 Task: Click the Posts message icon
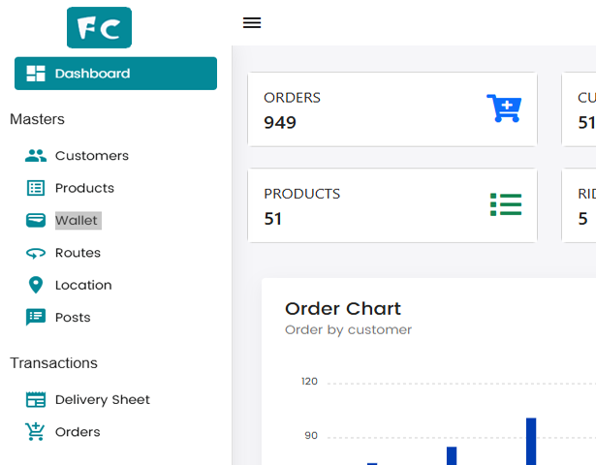point(36,317)
